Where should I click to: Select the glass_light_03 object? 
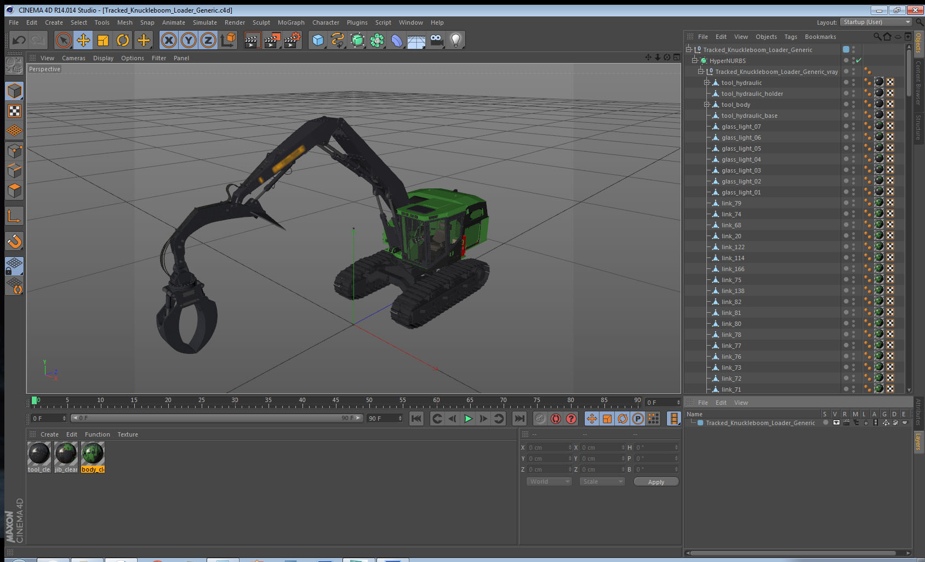pyautogui.click(x=741, y=170)
